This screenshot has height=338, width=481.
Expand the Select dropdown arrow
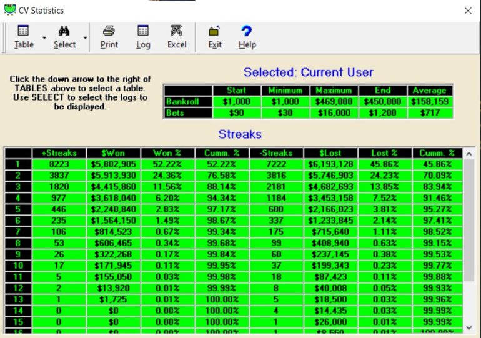tap(84, 38)
